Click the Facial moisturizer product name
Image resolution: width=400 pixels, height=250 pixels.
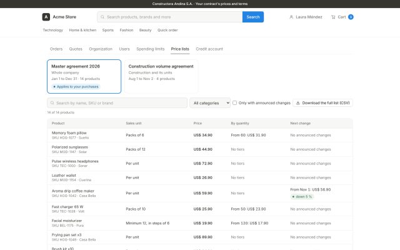(67, 221)
